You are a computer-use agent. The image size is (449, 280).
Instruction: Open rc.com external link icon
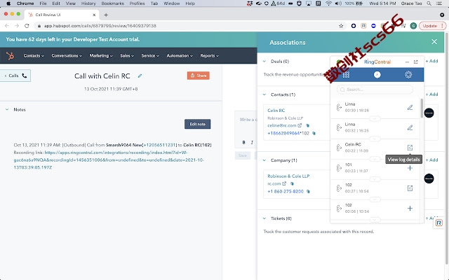click(284, 183)
